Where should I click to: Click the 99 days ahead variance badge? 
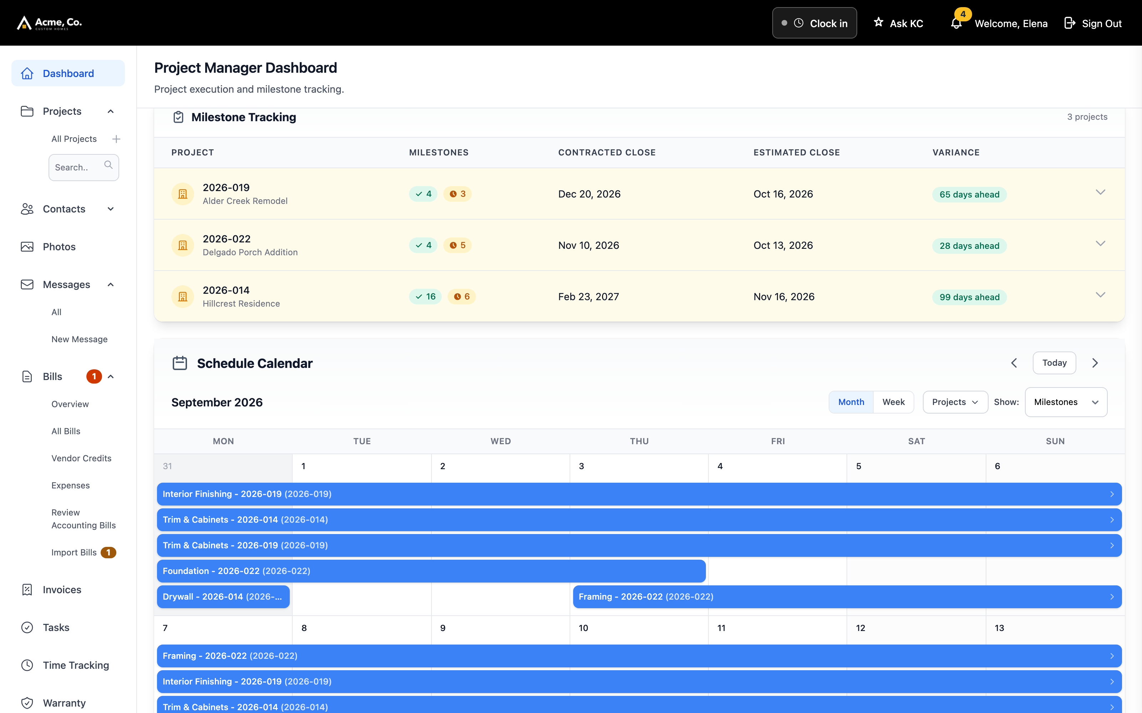pos(969,297)
